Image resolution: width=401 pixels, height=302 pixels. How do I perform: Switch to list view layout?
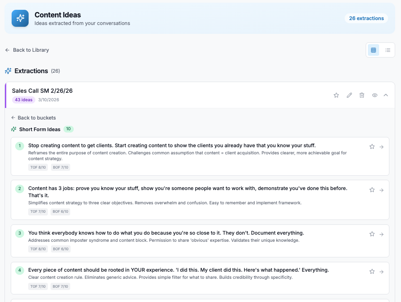point(388,50)
